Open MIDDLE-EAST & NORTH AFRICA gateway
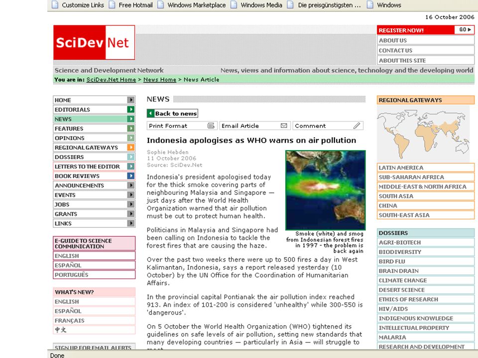Viewport: 478px width, 358px height. pos(426,186)
